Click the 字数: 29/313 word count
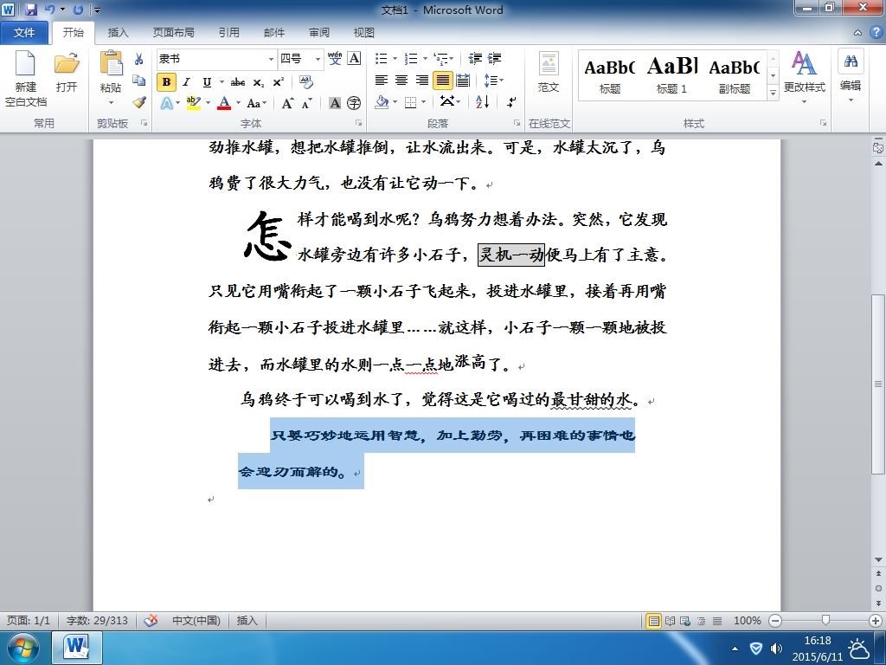This screenshot has height=665, width=886. (97, 621)
